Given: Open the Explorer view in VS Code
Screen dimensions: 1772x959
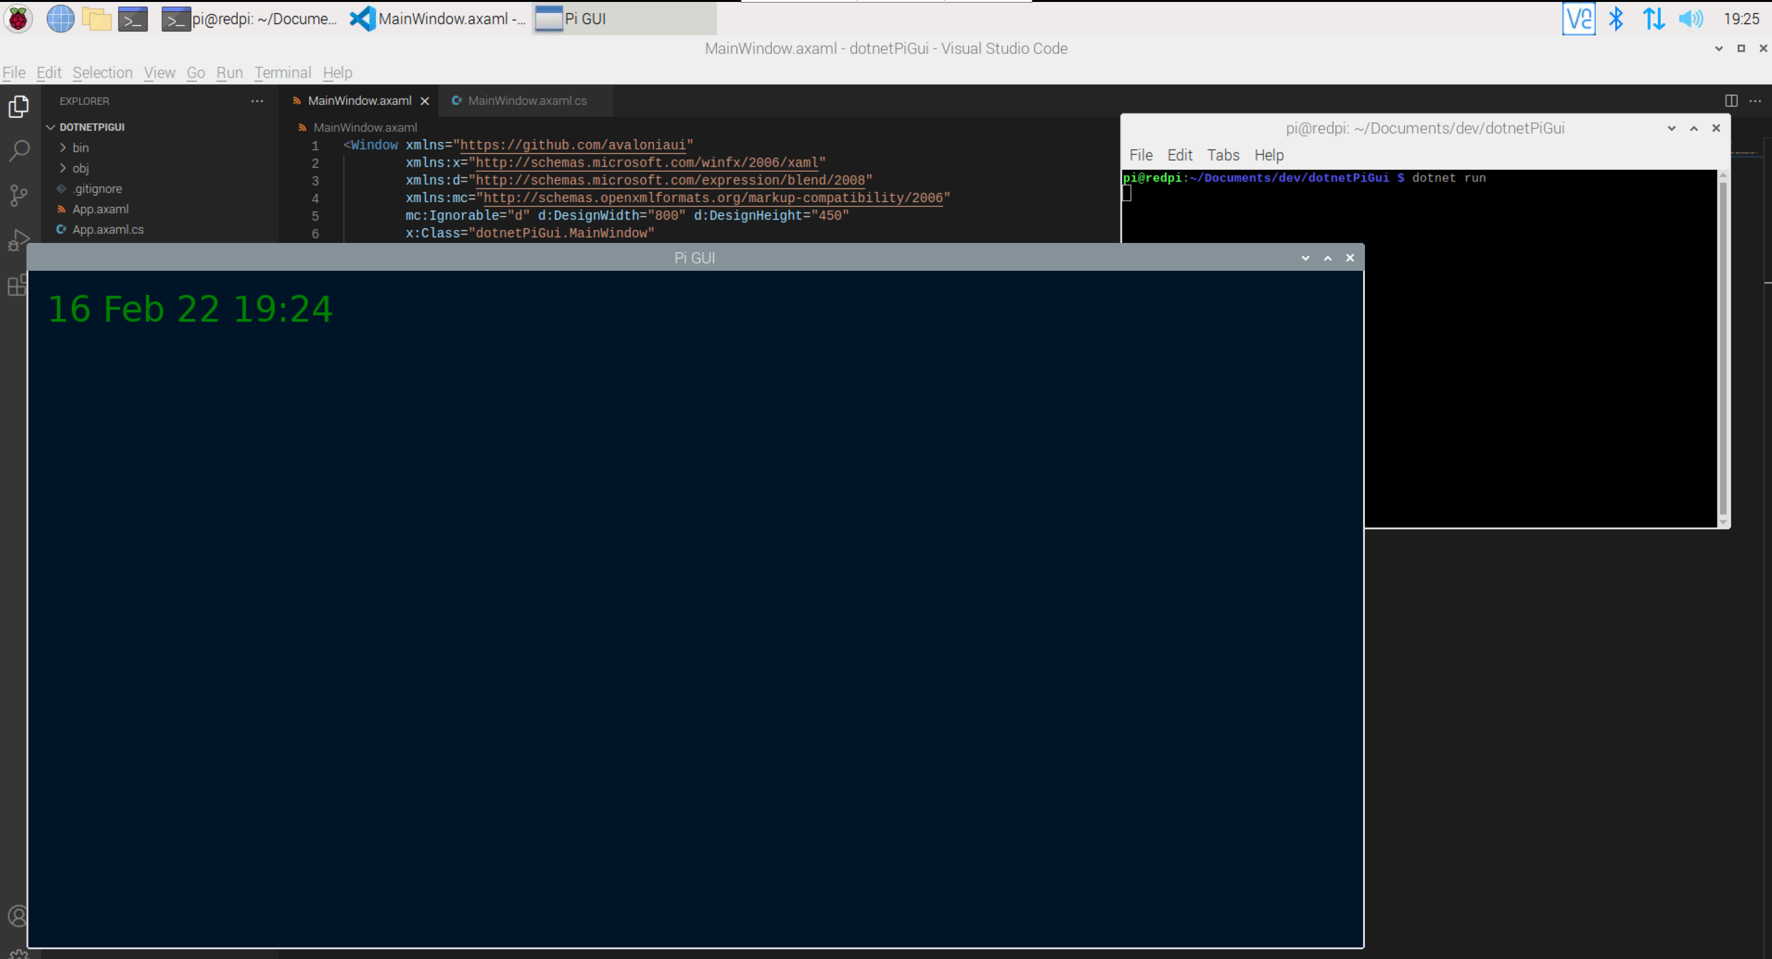Looking at the screenshot, I should pyautogui.click(x=19, y=107).
